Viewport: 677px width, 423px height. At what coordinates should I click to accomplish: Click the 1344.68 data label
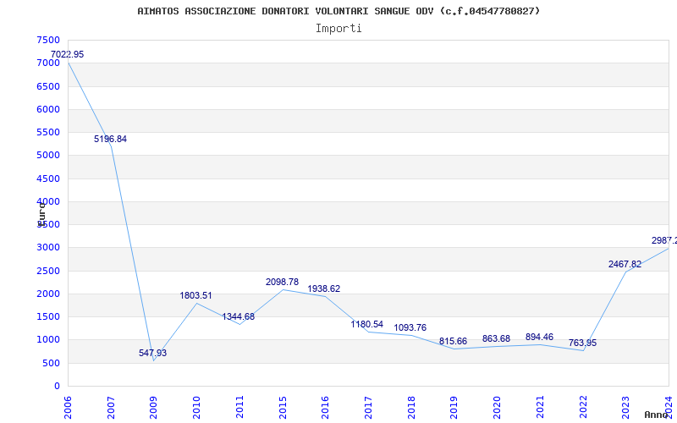pyautogui.click(x=238, y=316)
